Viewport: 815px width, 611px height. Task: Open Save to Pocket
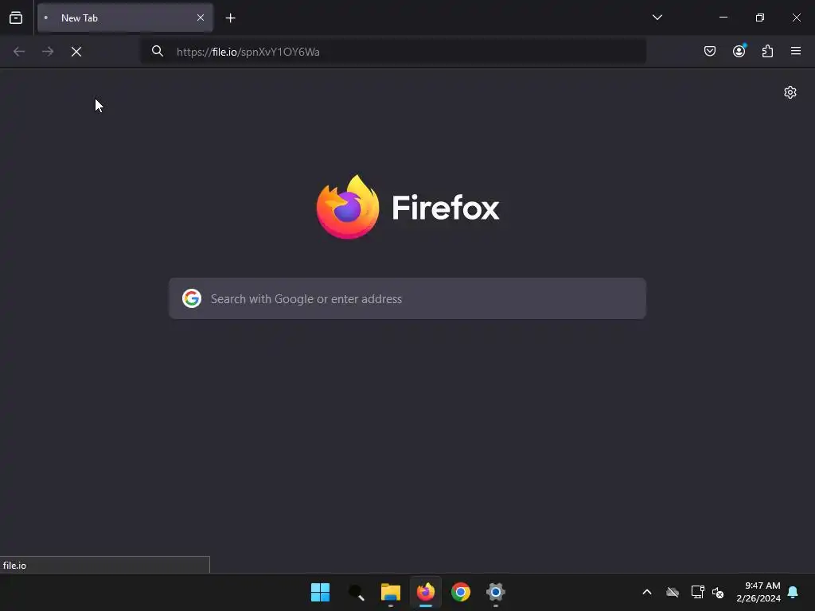[710, 51]
